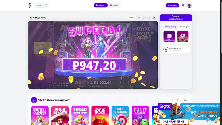The image size is (222, 125).
Task: Open Все recommended games link
Action: pyautogui.click(x=186, y=100)
